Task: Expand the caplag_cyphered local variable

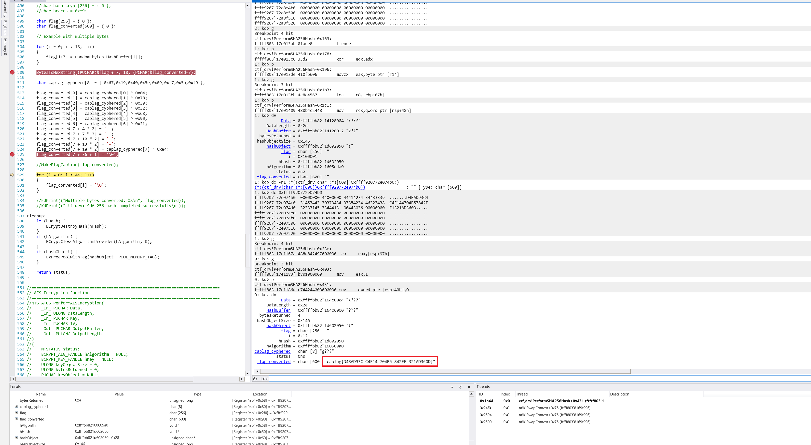Action: (16, 407)
